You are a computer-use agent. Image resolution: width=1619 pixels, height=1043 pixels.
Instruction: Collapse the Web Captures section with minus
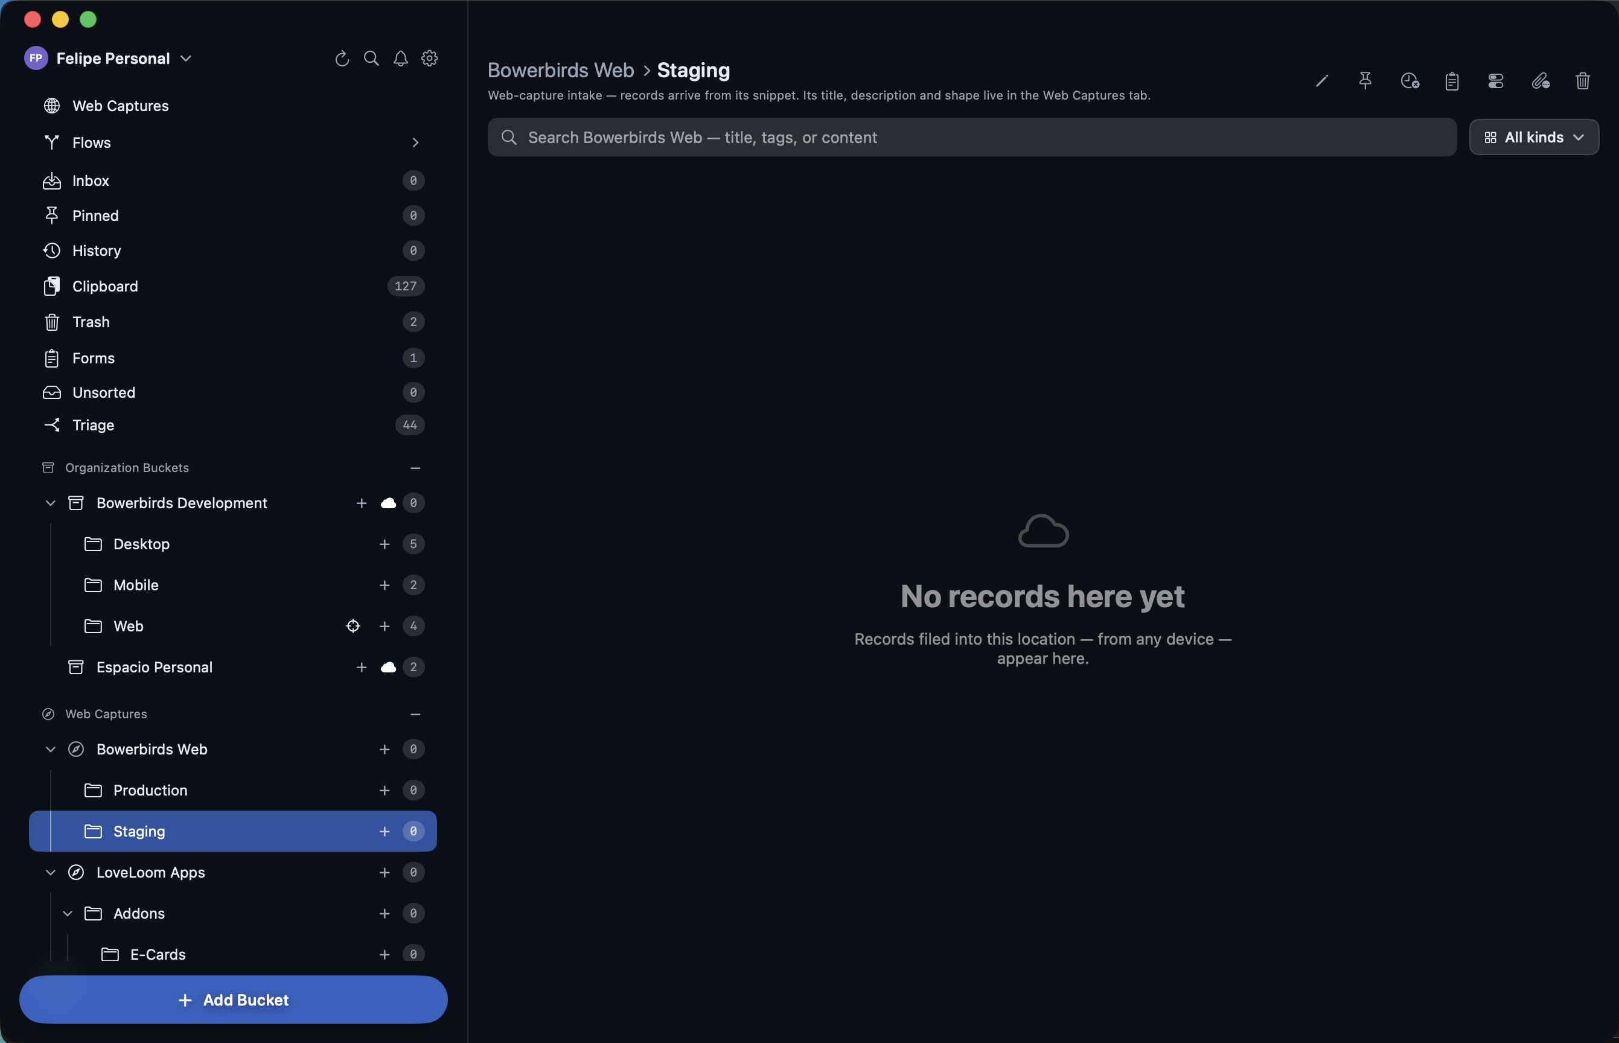click(415, 715)
